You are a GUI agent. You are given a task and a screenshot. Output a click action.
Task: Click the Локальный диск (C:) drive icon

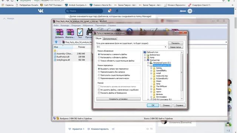pos(151,62)
